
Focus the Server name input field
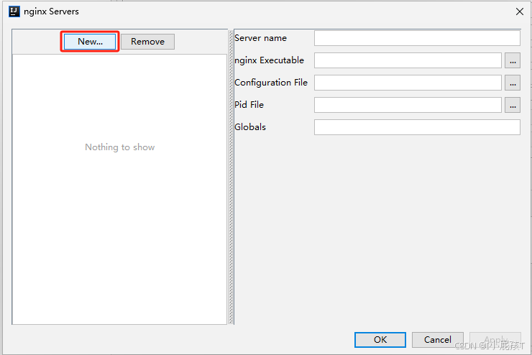(417, 38)
